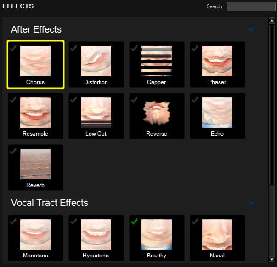Pick the Echo effect thumbnail
Image resolution: width=277 pixels, height=267 pixels.
[x=217, y=113]
